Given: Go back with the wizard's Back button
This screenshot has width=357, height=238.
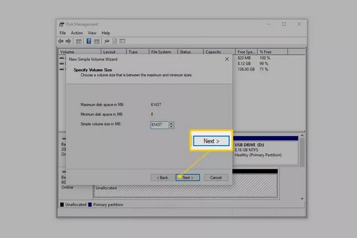Looking at the screenshot, I should 162,177.
